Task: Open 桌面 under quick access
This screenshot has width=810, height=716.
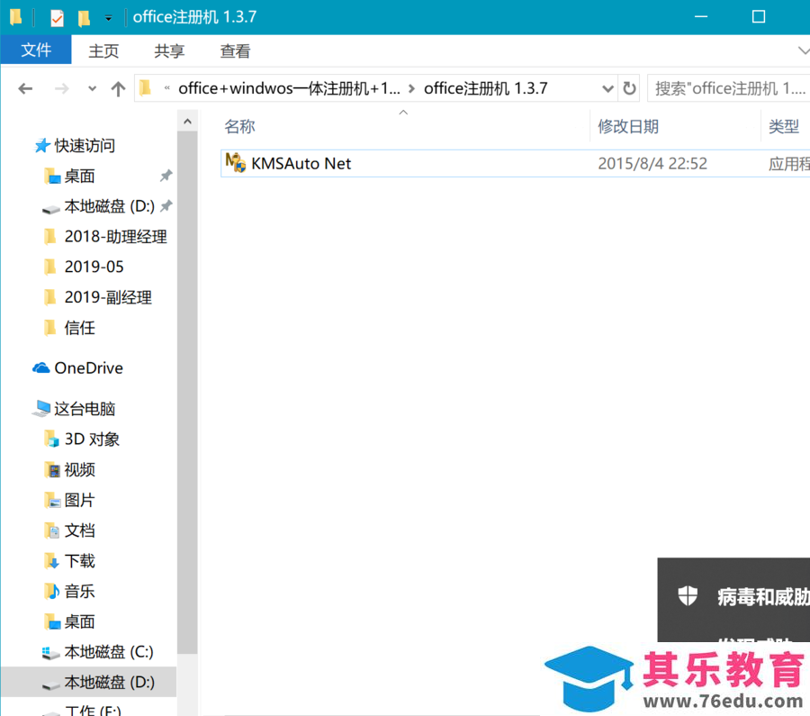Action: point(79,177)
